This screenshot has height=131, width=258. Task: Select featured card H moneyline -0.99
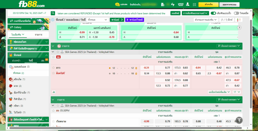tap(72, 32)
